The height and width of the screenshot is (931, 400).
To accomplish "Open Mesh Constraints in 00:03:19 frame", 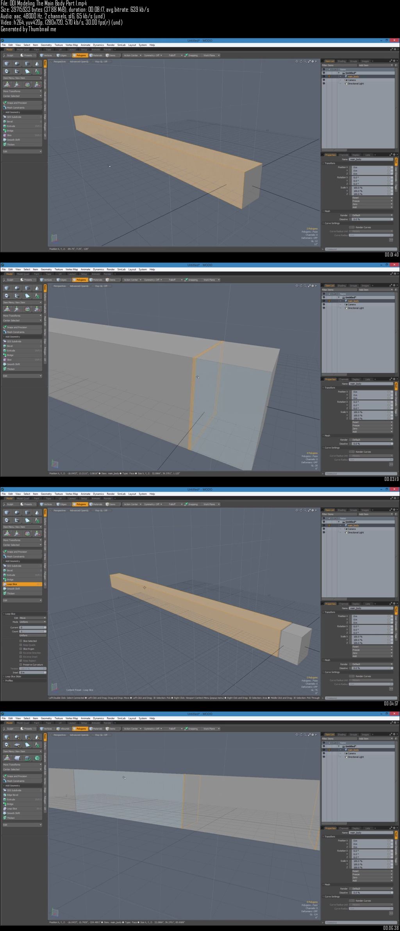I will pyautogui.click(x=22, y=332).
